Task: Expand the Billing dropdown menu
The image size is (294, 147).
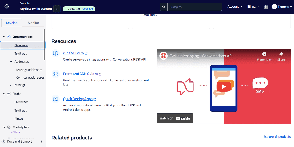Action: (x=253, y=7)
